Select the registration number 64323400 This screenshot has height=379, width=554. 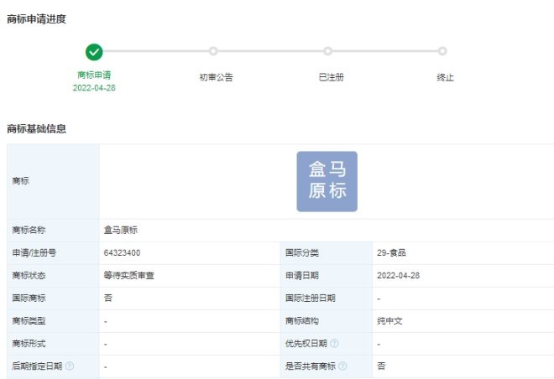[x=122, y=252]
